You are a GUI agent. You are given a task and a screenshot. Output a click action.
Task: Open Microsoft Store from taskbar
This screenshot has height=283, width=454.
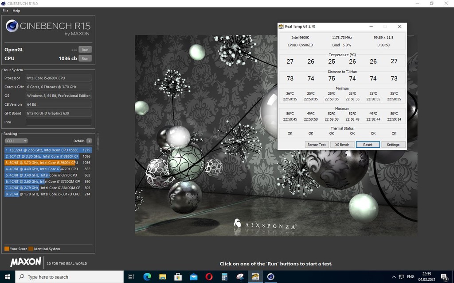[x=178, y=277]
